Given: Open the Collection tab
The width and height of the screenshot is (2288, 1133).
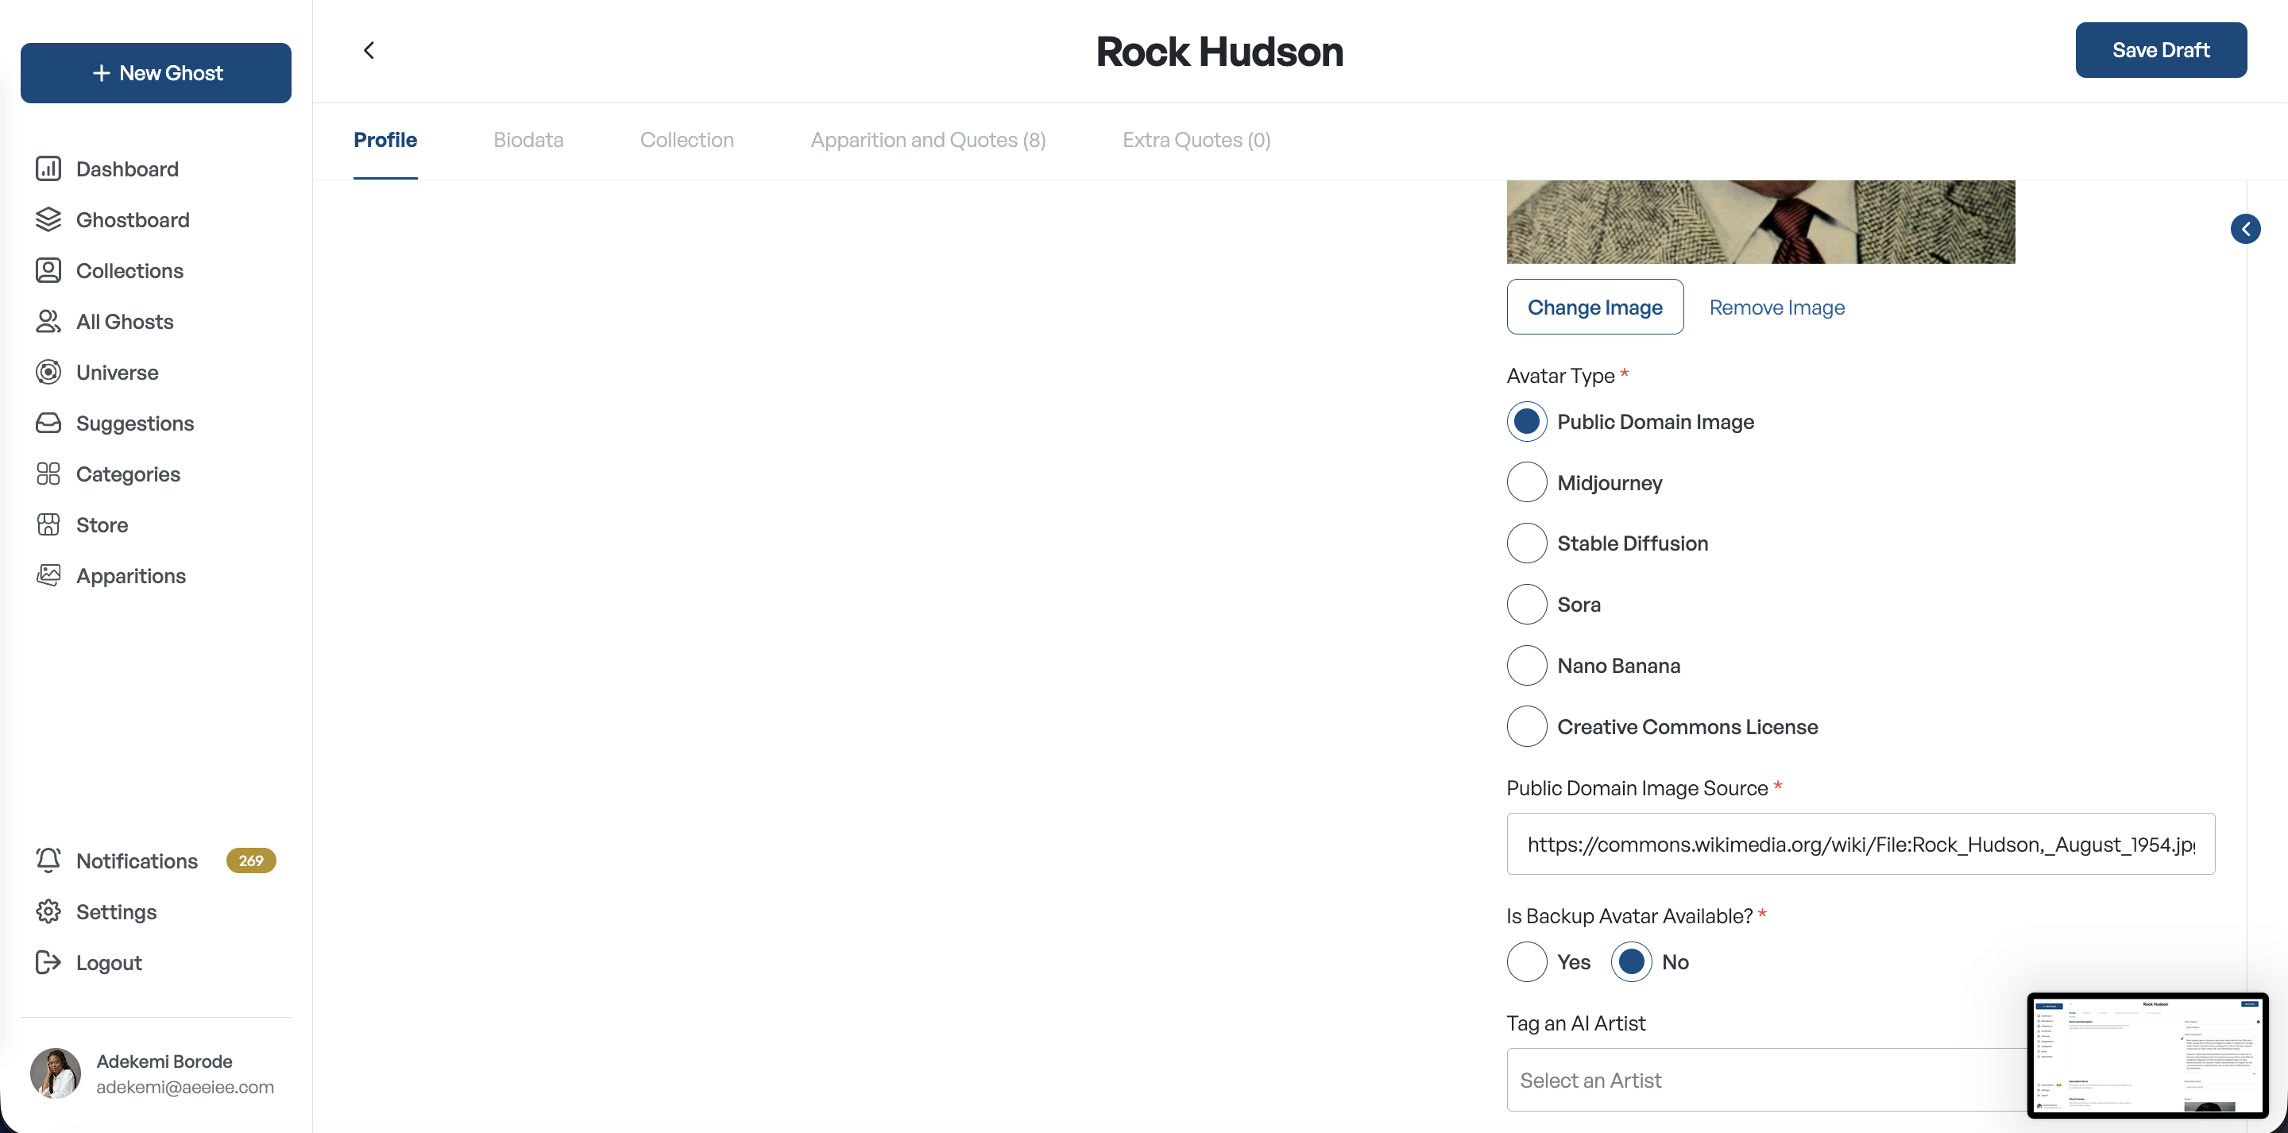Looking at the screenshot, I should coord(686,141).
